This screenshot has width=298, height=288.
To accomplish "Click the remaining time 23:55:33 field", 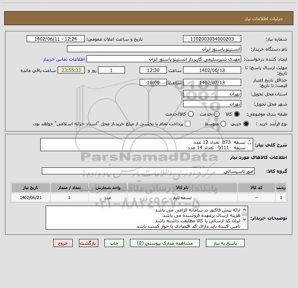I will point(71,70).
